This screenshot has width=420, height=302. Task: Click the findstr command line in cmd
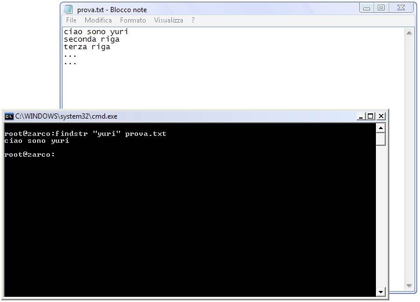tap(85, 134)
